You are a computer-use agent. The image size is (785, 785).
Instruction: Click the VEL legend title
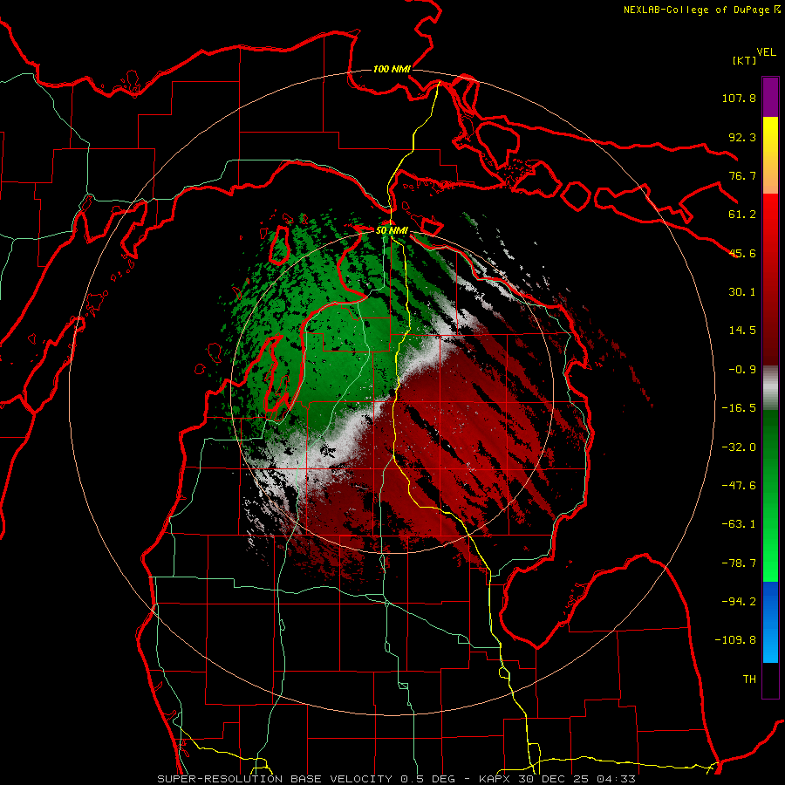click(x=766, y=52)
